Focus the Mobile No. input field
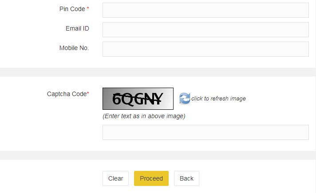Screen dimensions: 316x193 tap(205, 49)
